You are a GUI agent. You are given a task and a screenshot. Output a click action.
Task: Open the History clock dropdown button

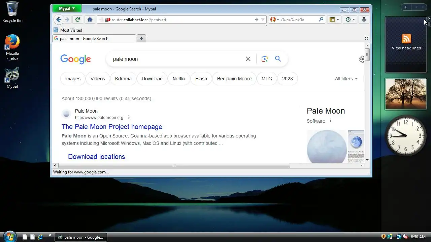[350, 19]
